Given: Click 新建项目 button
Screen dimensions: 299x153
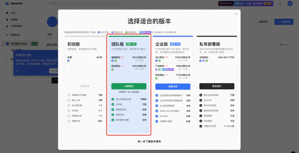Looking at the screenshot, I should (x=284, y=22).
